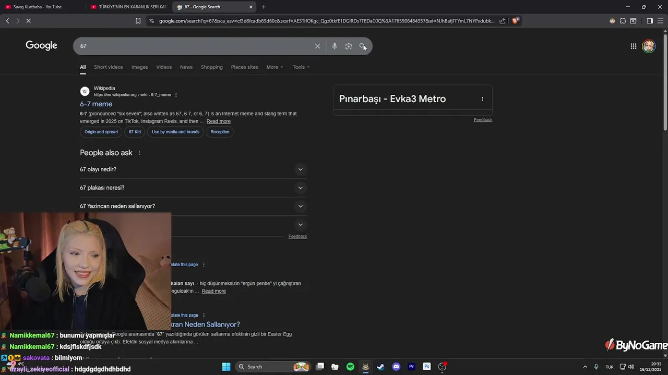Submit search with the magnifier icon

(362, 46)
